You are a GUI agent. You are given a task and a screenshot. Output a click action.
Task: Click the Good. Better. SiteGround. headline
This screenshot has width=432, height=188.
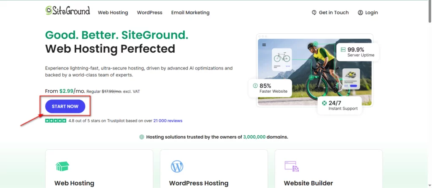(117, 35)
